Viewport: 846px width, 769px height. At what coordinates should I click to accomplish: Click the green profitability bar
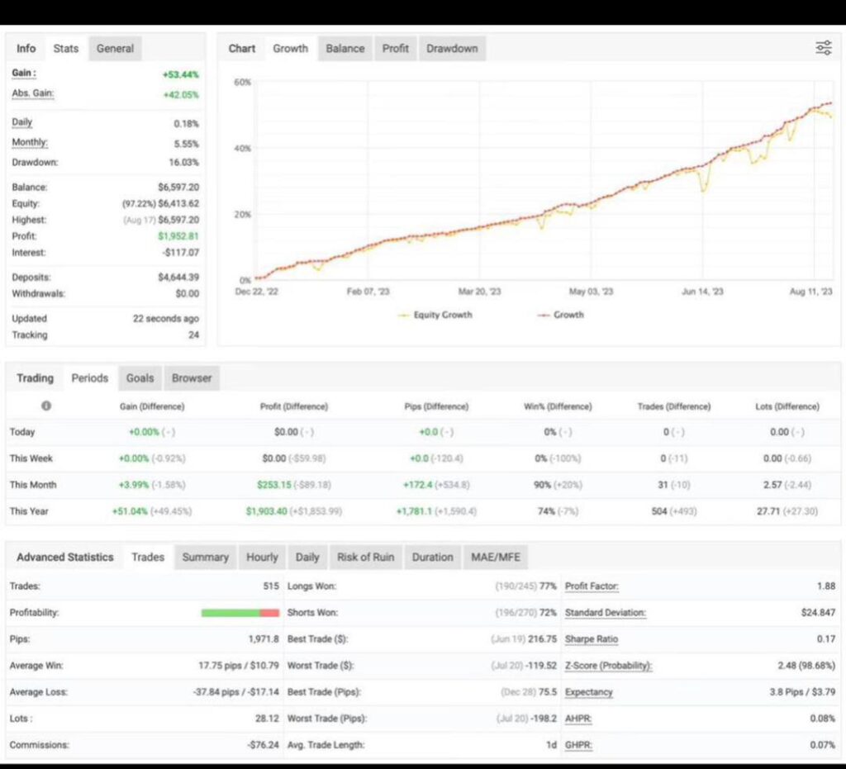pos(231,613)
